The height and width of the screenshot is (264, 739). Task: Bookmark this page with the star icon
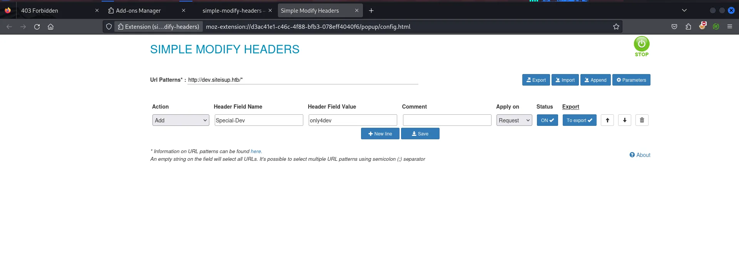pyautogui.click(x=616, y=26)
